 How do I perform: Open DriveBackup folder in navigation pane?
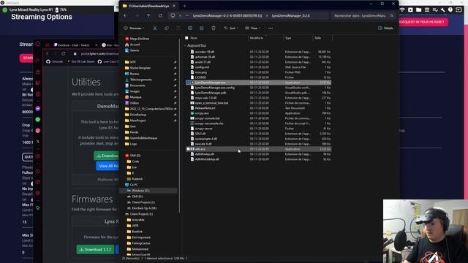click(x=136, y=115)
